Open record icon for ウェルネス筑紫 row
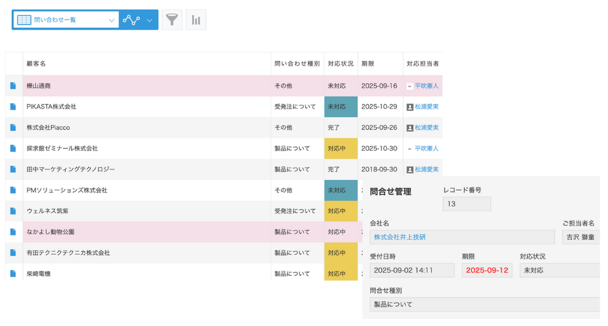This screenshot has height=326, width=608. coord(13,211)
